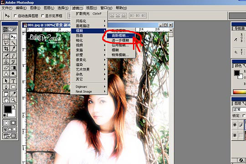
Task: Select the Notes tool
Action: pyautogui.click(x=6, y=94)
